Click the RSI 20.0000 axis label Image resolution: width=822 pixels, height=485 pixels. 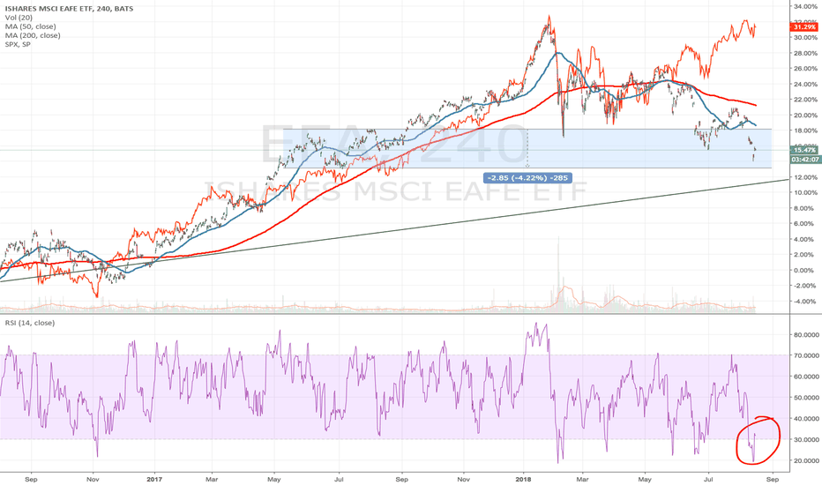[x=806, y=460]
